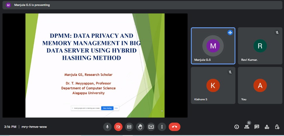Viewport: 284px width, 136px height.
Task: Click 'Department of Computer Science' text
Action: click(88, 88)
